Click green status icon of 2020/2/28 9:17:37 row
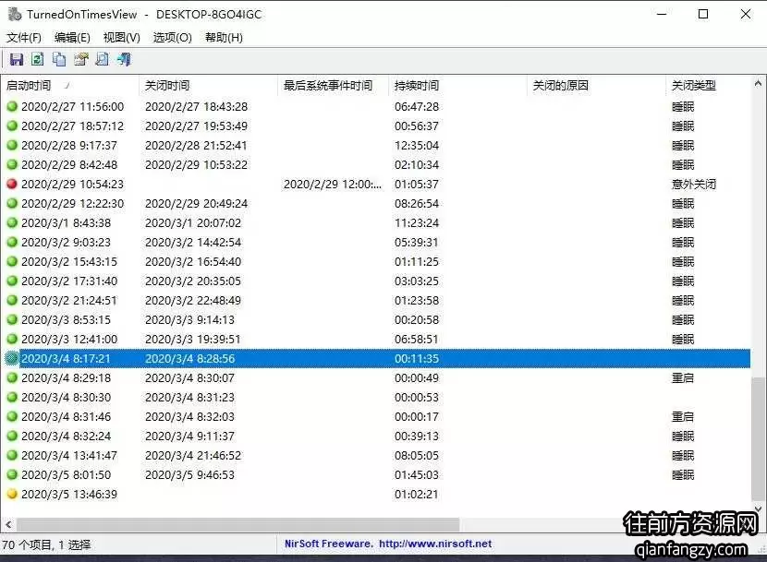This screenshot has width=767, height=562. pos(12,145)
